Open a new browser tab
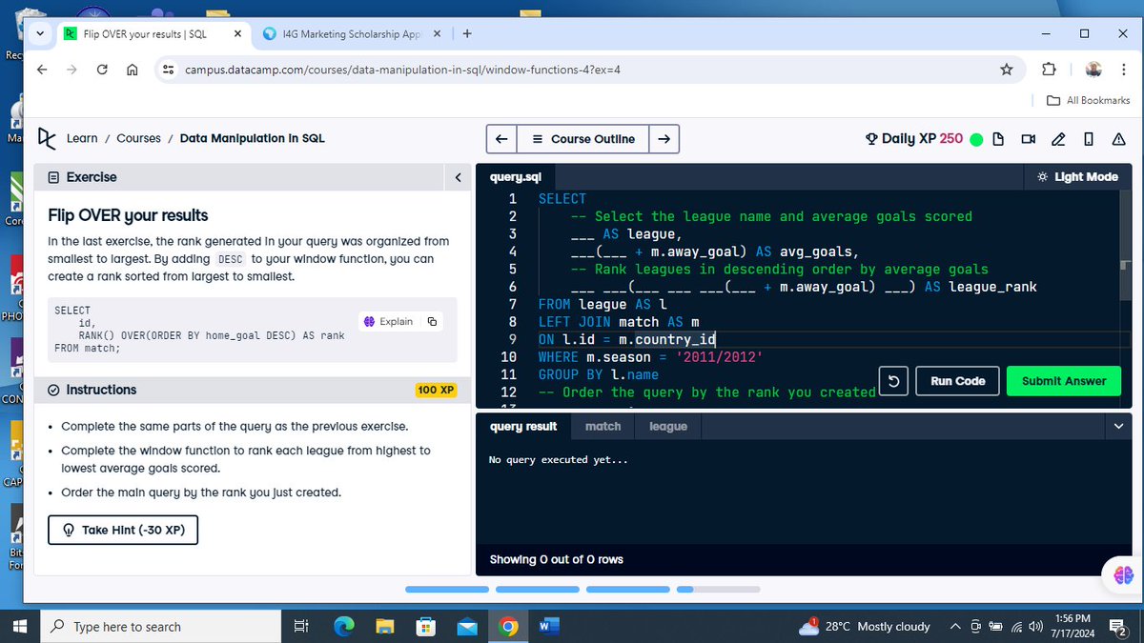This screenshot has height=643, width=1144. pos(467,33)
